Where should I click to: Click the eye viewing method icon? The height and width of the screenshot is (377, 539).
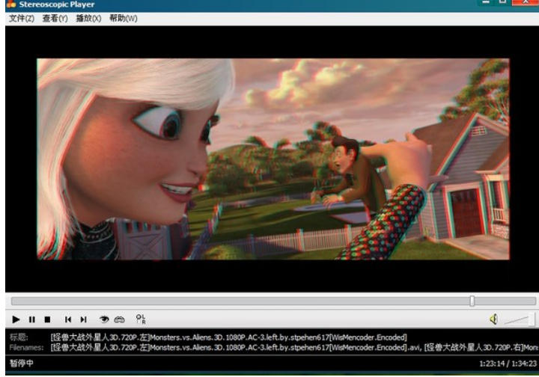tap(104, 319)
